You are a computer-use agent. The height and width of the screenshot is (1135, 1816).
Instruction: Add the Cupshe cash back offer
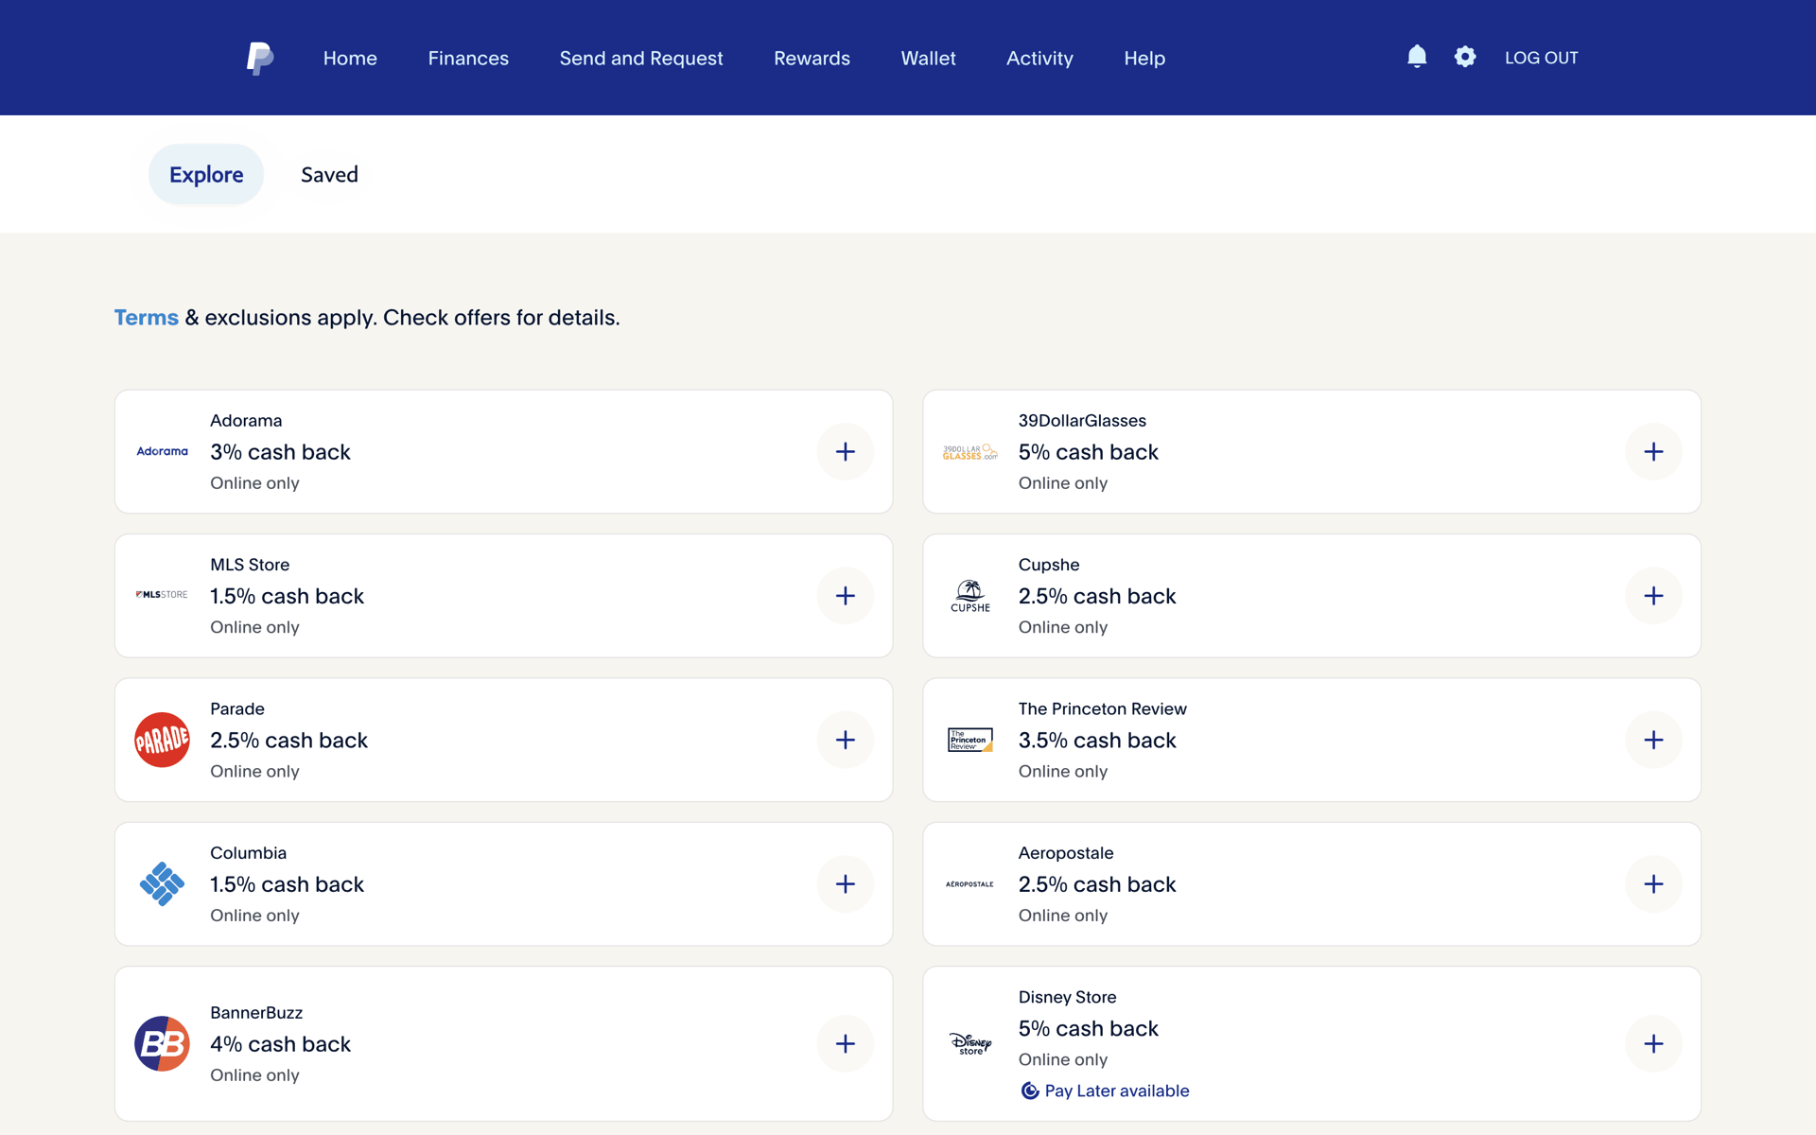(x=1653, y=596)
